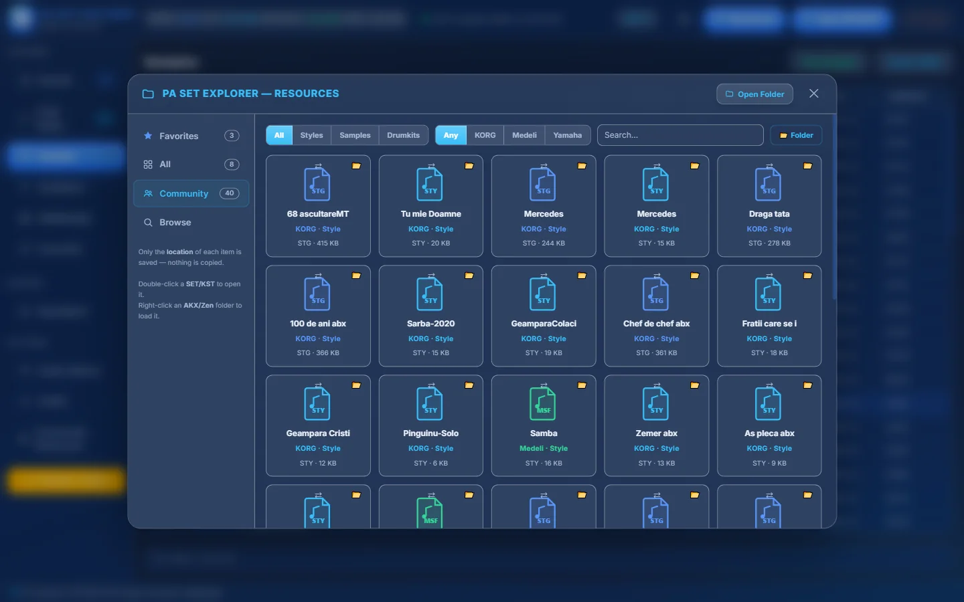
Task: Open the Community section in sidebar
Action: 191,193
